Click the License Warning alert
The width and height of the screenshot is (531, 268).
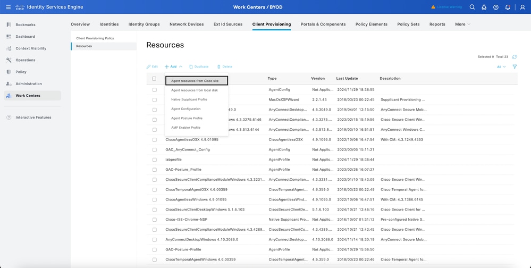click(x=446, y=7)
